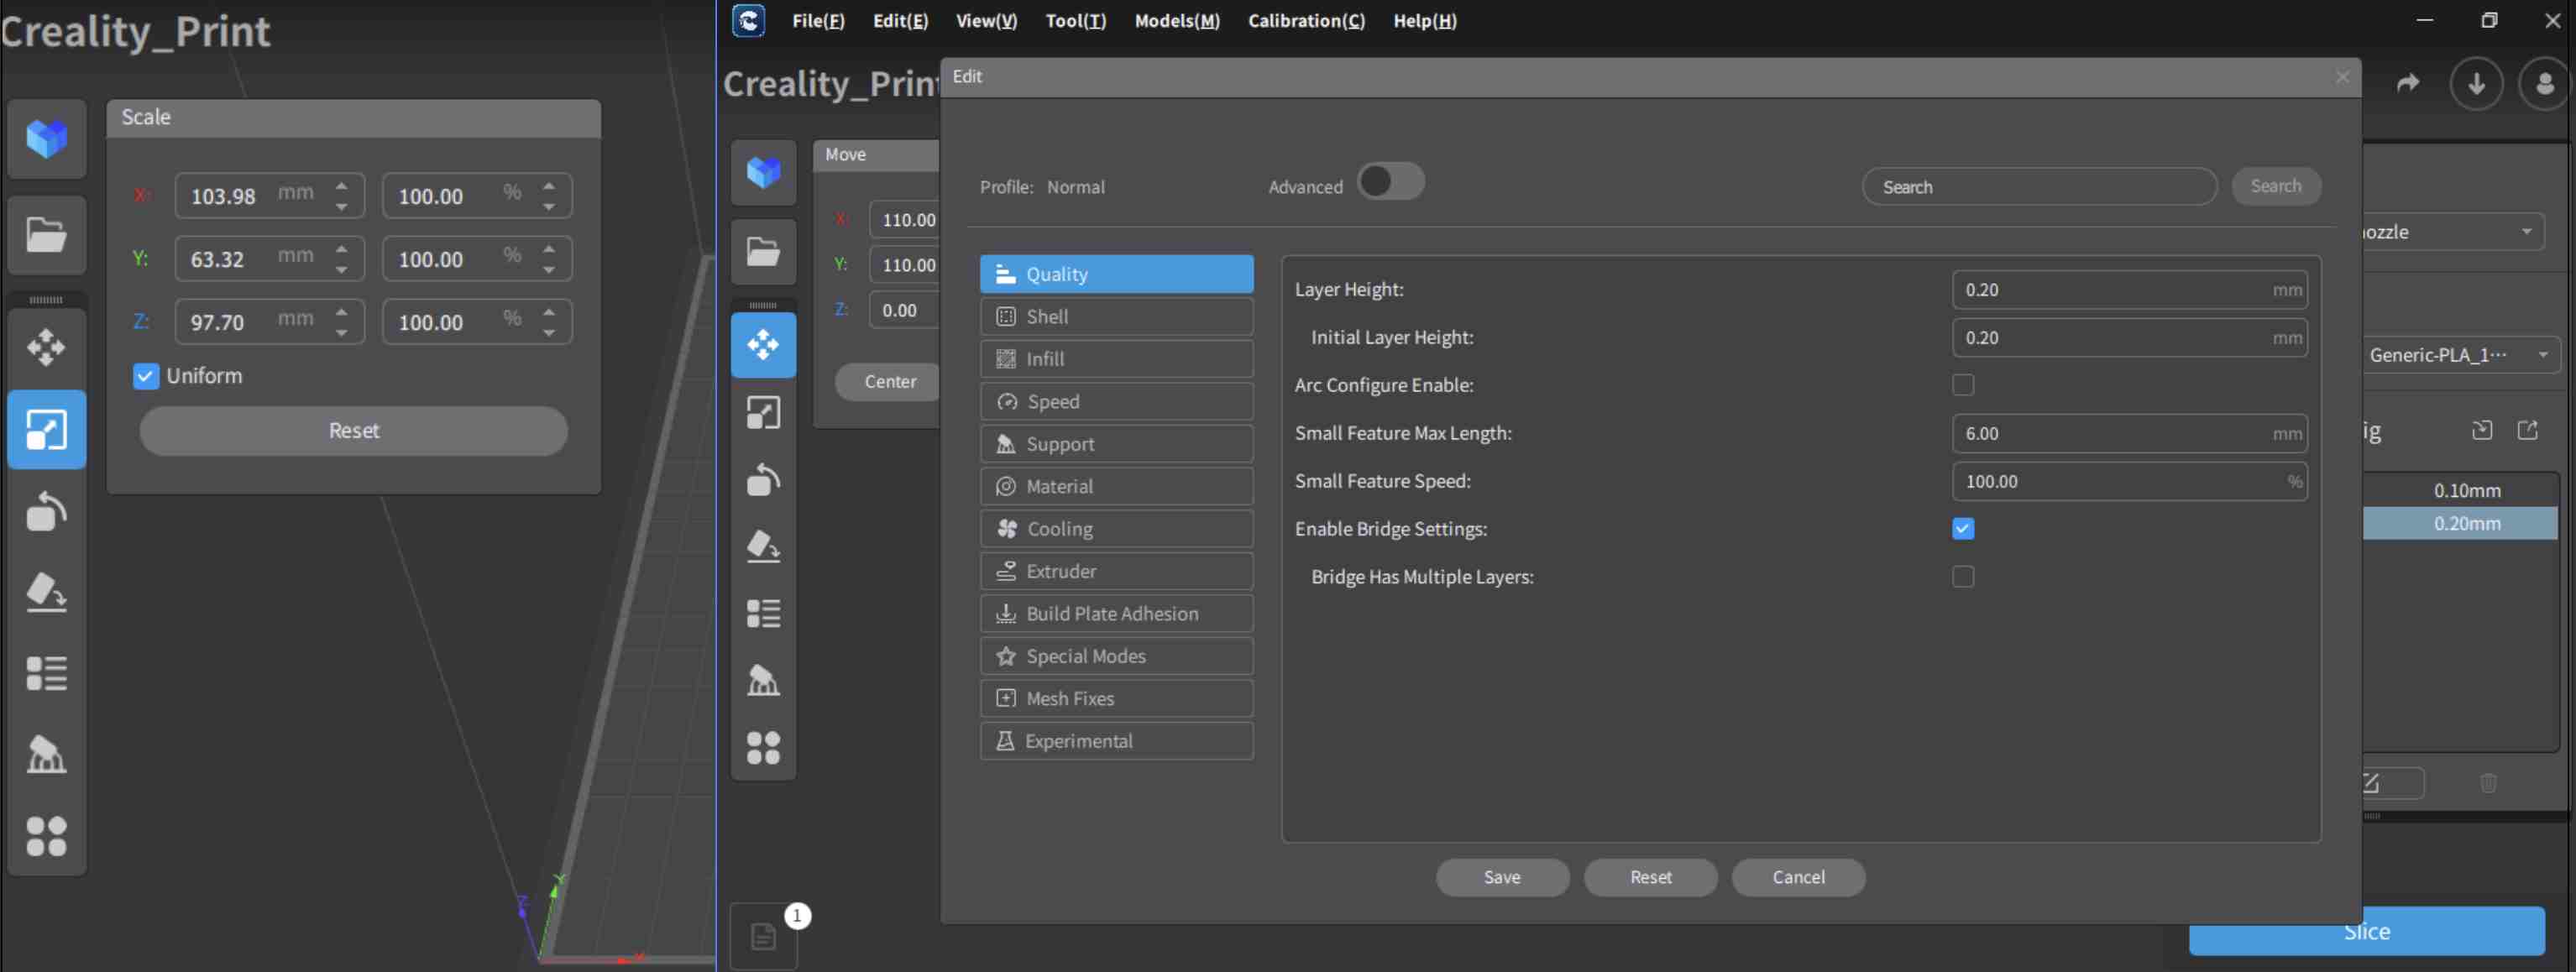Increase the X mm value with its up arrow
Image resolution: width=2576 pixels, height=972 pixels.
[342, 186]
